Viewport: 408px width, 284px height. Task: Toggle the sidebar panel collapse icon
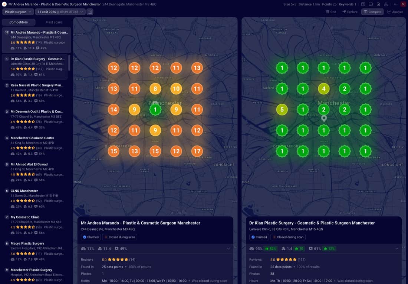click(90, 12)
